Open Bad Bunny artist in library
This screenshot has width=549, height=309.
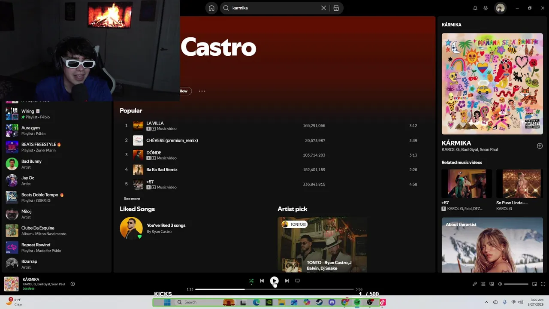point(56,164)
